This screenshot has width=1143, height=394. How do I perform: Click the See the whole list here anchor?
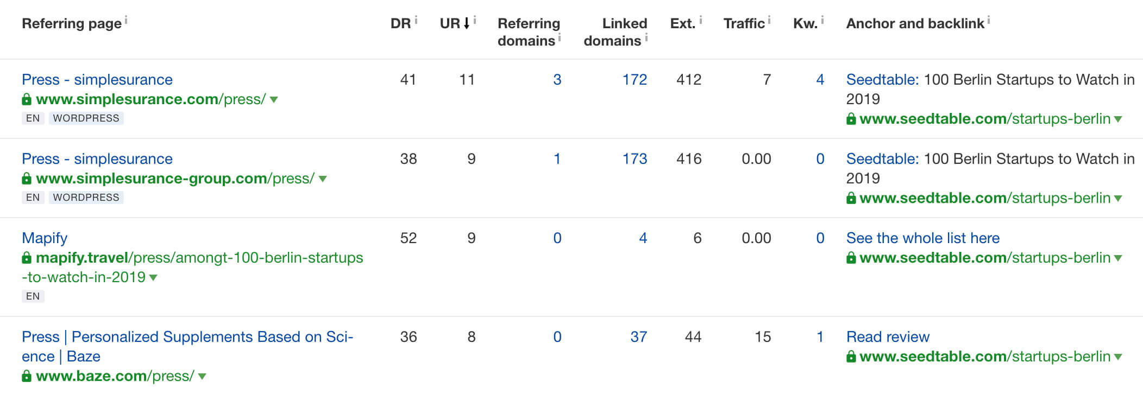[x=922, y=238]
